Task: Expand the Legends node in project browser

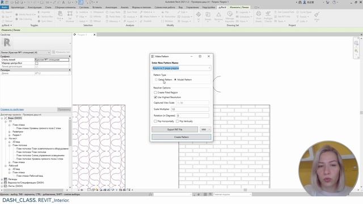Action: click(x=2, y=179)
